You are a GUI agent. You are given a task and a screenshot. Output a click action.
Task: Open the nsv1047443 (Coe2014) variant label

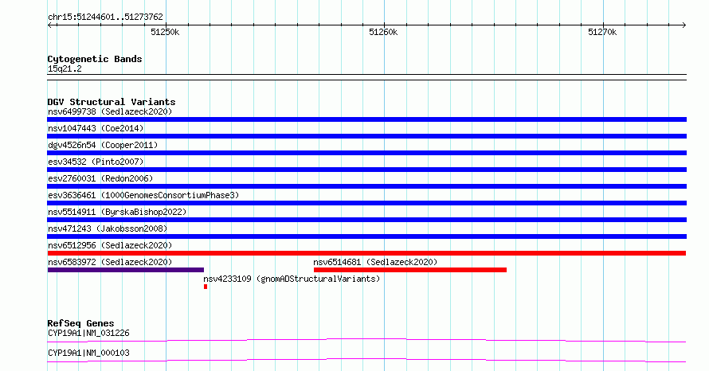tap(96, 128)
